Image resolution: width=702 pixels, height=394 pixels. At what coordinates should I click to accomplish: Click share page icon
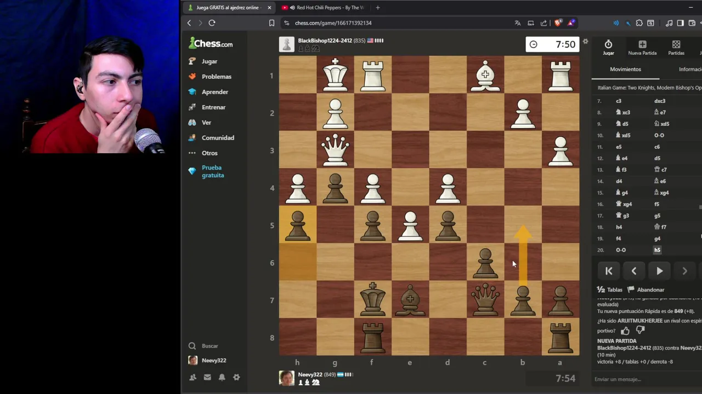(544, 23)
